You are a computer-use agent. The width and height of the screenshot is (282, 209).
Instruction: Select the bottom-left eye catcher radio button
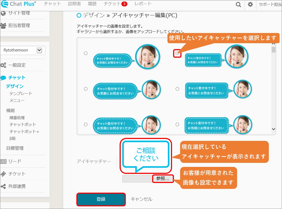85,124
